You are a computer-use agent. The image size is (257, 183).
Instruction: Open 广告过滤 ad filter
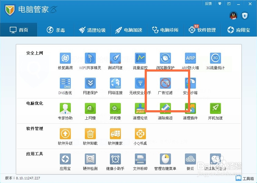tap(165, 86)
